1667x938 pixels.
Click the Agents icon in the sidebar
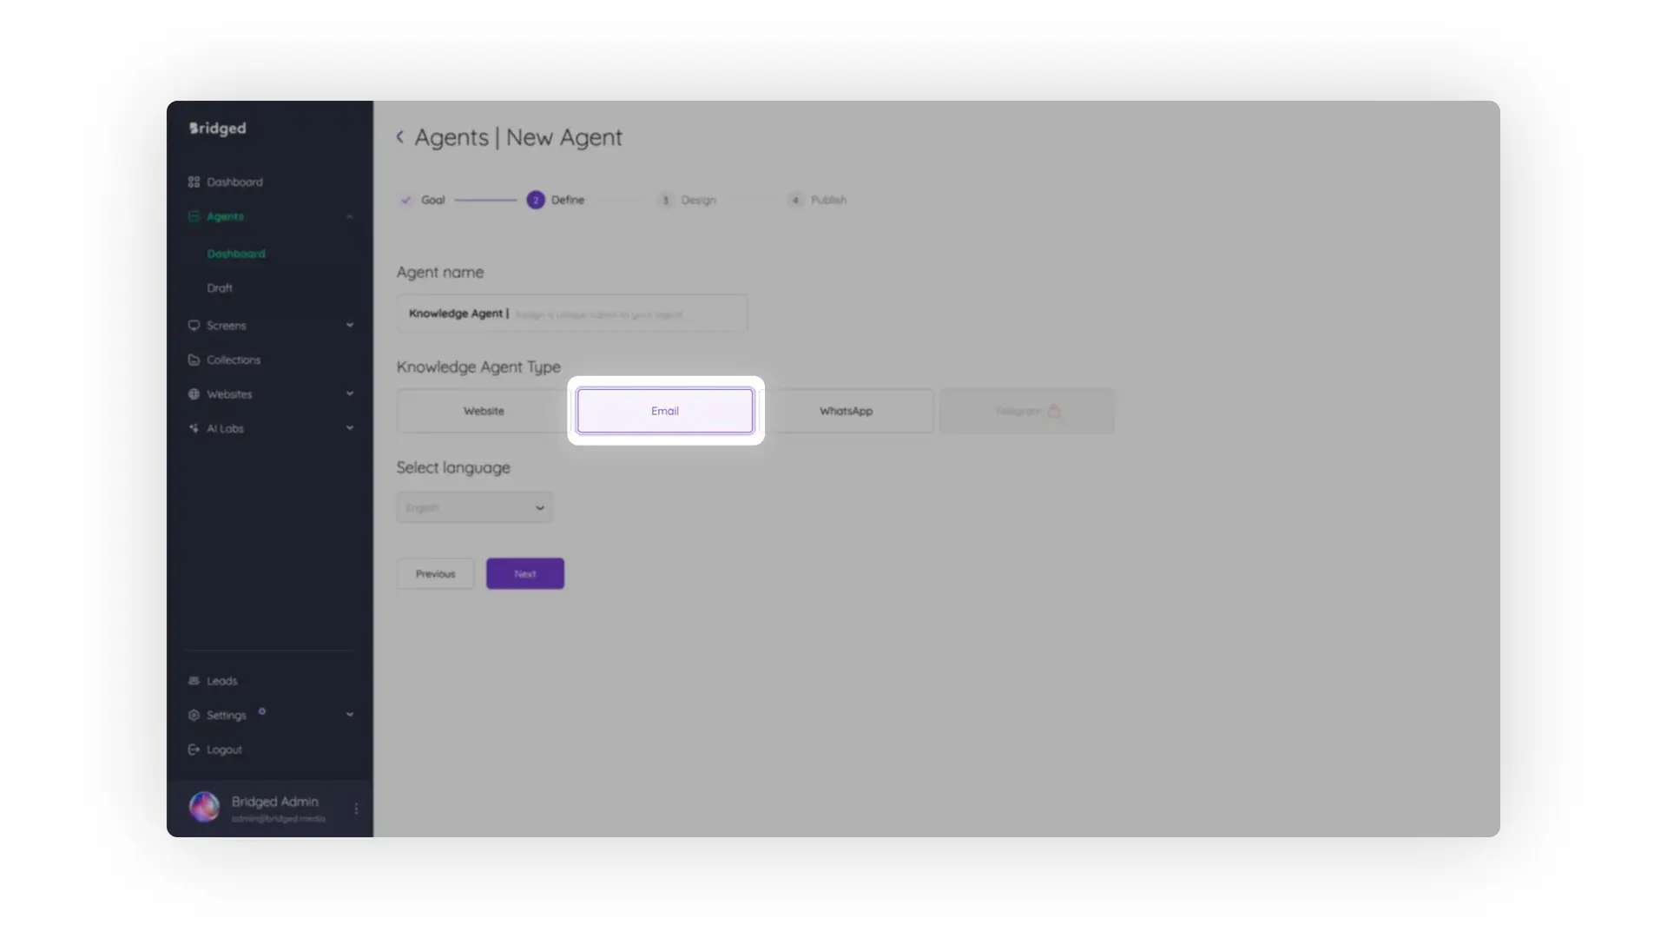click(194, 216)
